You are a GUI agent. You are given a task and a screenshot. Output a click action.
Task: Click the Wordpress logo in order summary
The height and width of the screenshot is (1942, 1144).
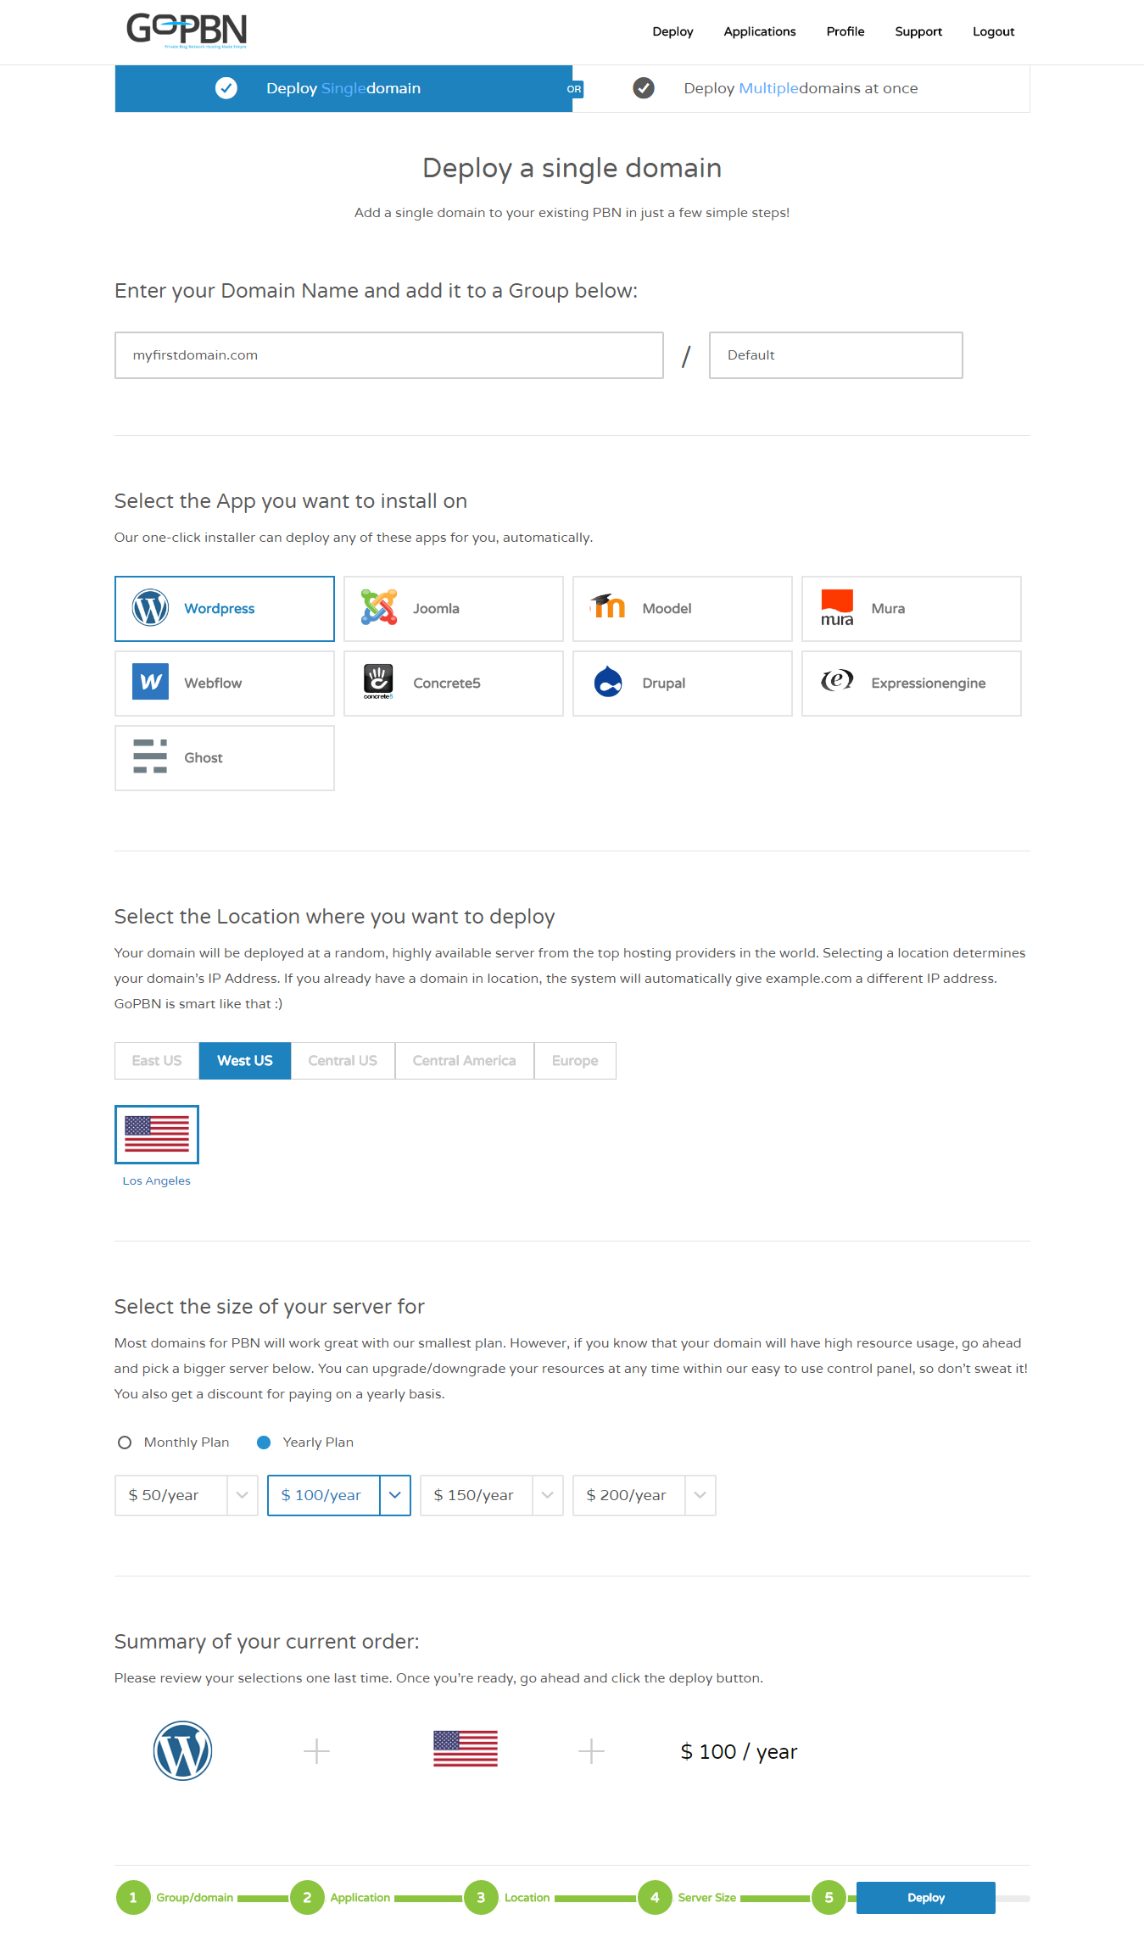click(182, 1750)
